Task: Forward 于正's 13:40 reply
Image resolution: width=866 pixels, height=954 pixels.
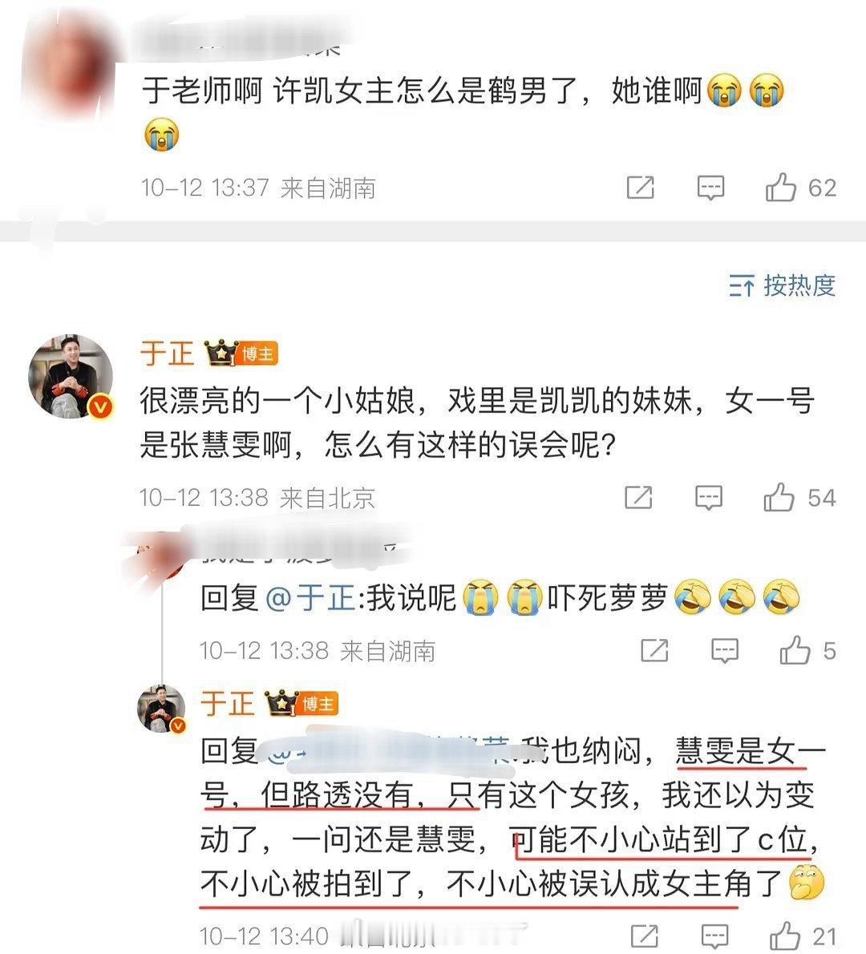Action: pyautogui.click(x=645, y=936)
